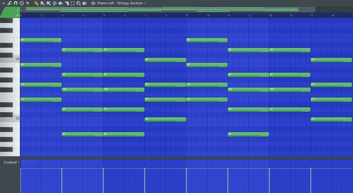The height and width of the screenshot is (193, 353).
Task: Select the G5 note at bar 7
Action: (x=165, y=85)
